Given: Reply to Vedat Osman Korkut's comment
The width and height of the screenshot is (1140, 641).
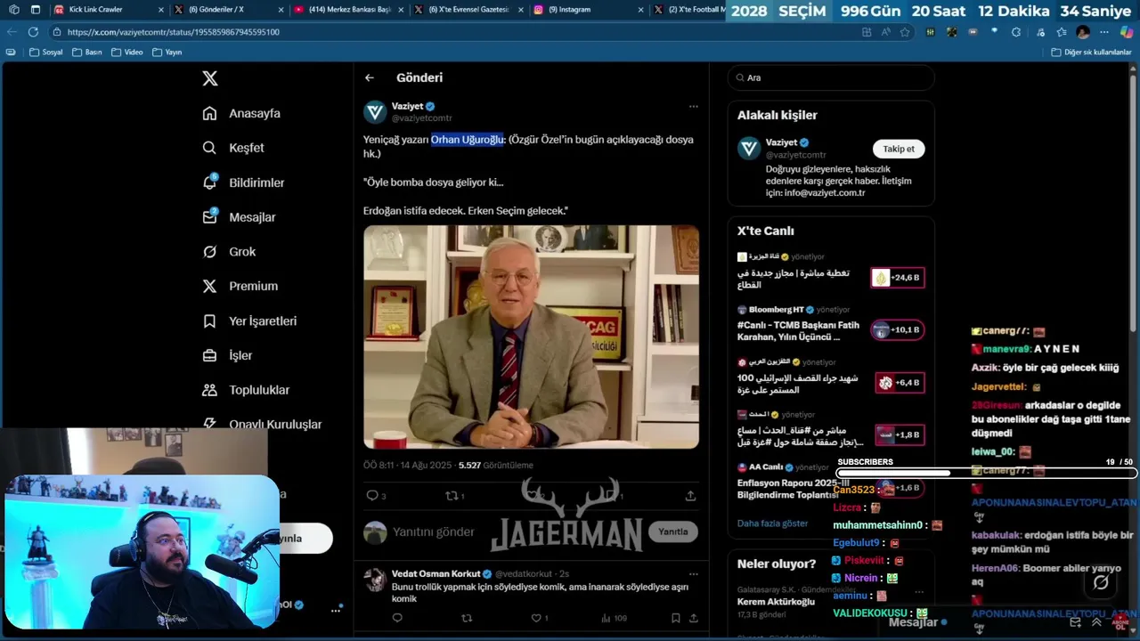Looking at the screenshot, I should (397, 618).
